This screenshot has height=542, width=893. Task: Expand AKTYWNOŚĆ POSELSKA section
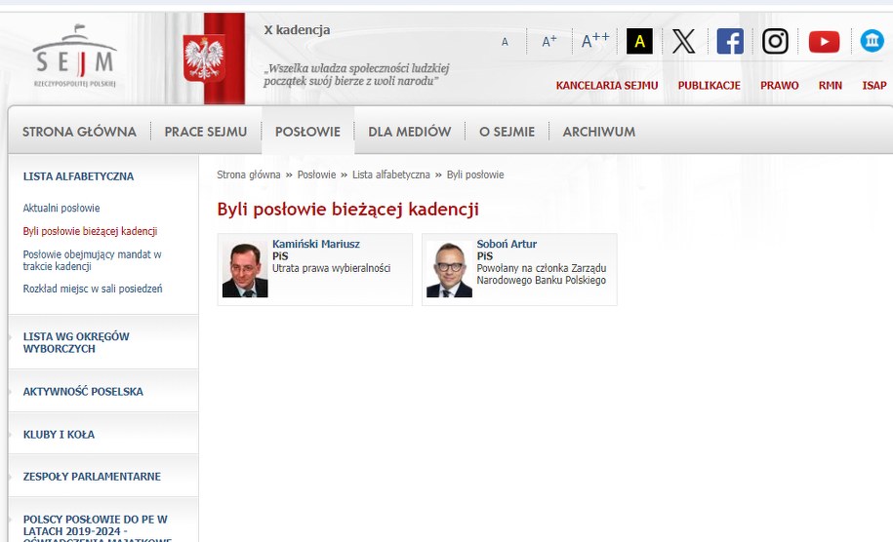click(x=83, y=392)
